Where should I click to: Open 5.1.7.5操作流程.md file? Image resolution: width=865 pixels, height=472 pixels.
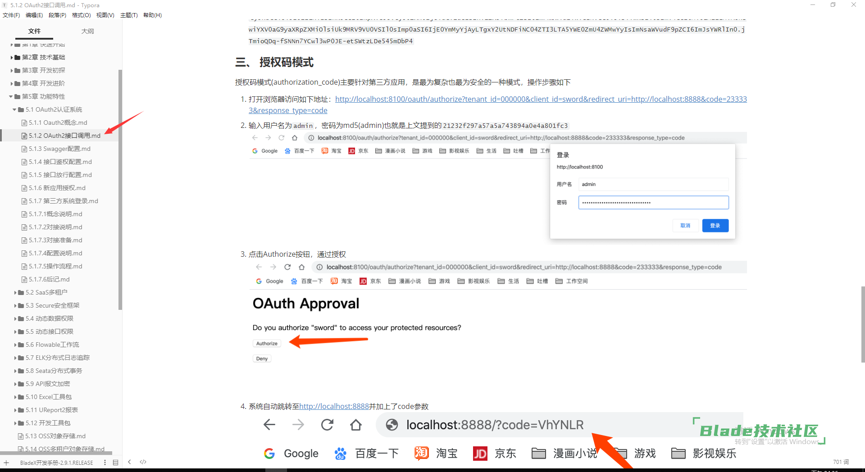pyautogui.click(x=55, y=266)
